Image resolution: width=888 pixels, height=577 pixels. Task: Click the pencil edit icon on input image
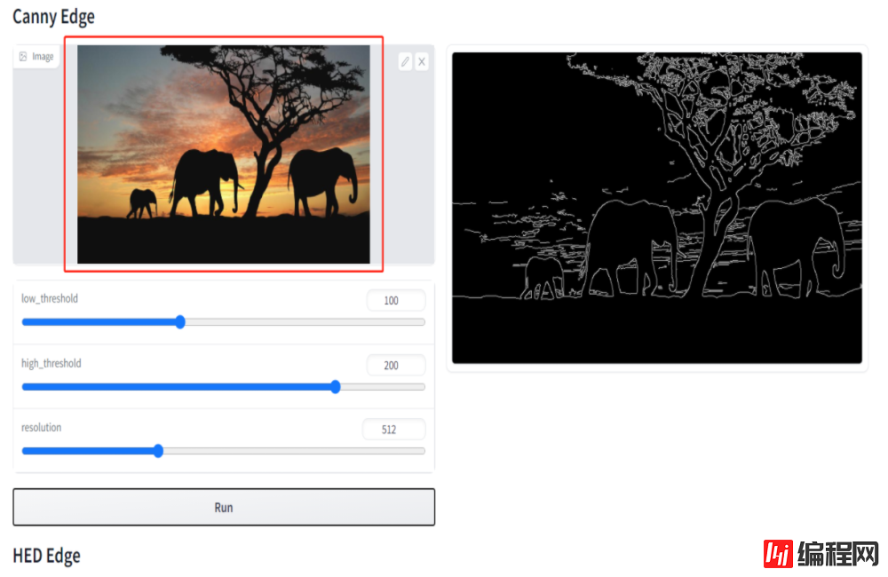pos(405,61)
